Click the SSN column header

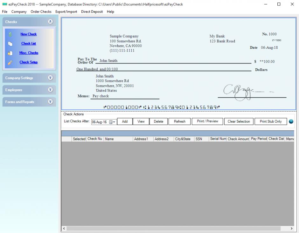(202, 139)
